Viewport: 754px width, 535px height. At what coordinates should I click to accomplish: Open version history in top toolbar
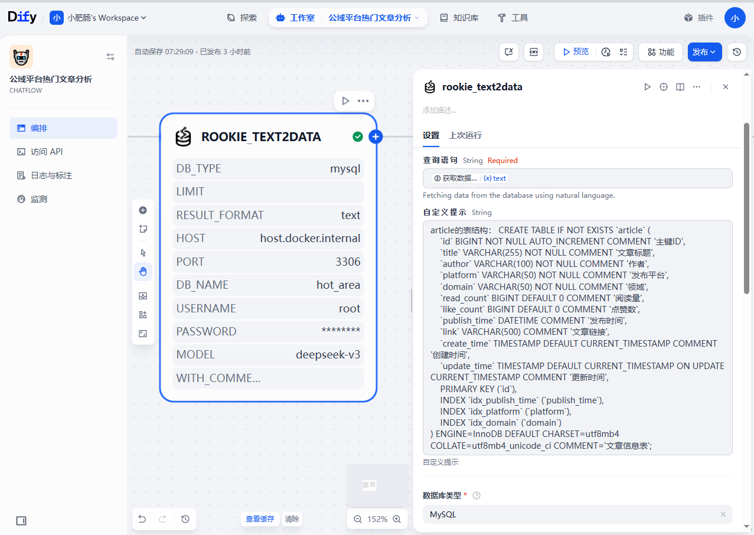[x=736, y=52]
